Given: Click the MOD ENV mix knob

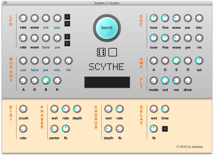Looking at the screenshot, I should click(57, 61).
